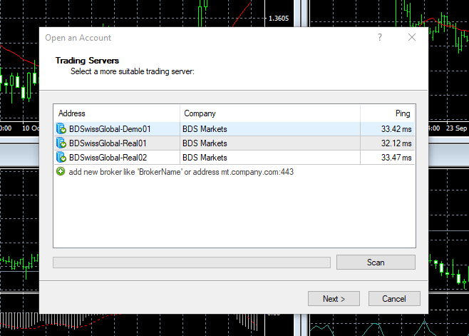Click the green plus add-broker icon
The height and width of the screenshot is (336, 469).
61,172
